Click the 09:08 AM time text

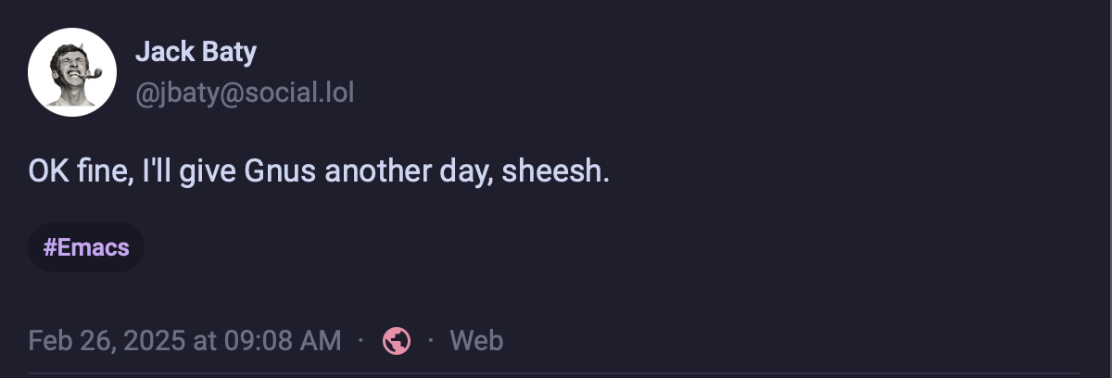click(283, 341)
